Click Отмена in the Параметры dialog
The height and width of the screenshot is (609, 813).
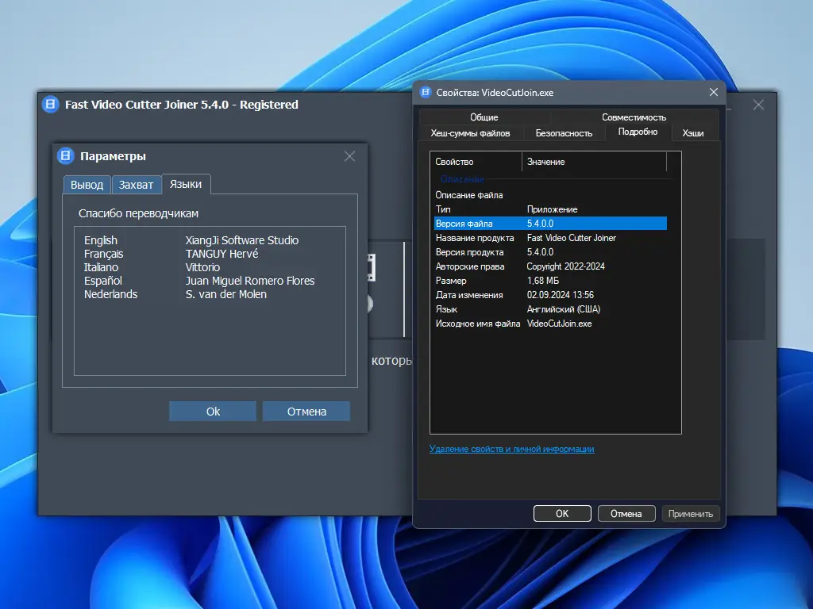coord(306,412)
